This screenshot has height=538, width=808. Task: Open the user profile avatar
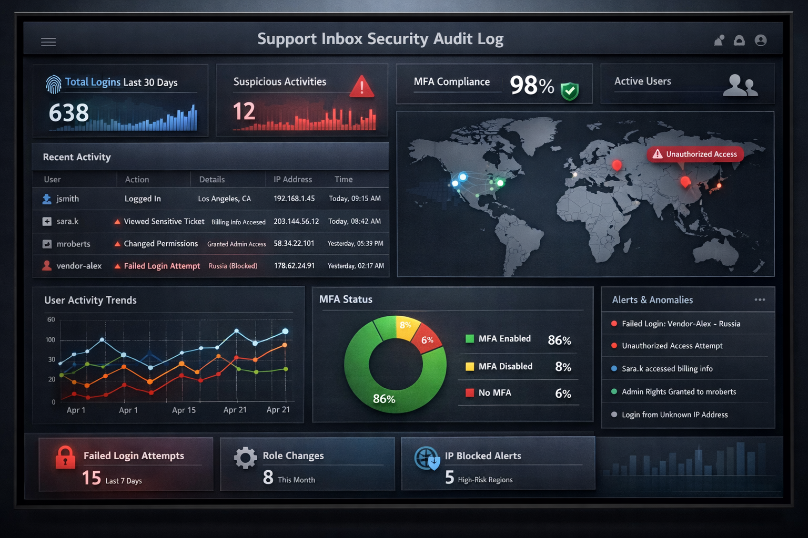click(x=760, y=39)
